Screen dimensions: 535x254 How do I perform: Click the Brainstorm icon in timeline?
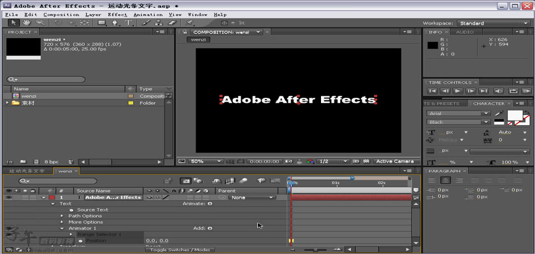tap(261, 181)
